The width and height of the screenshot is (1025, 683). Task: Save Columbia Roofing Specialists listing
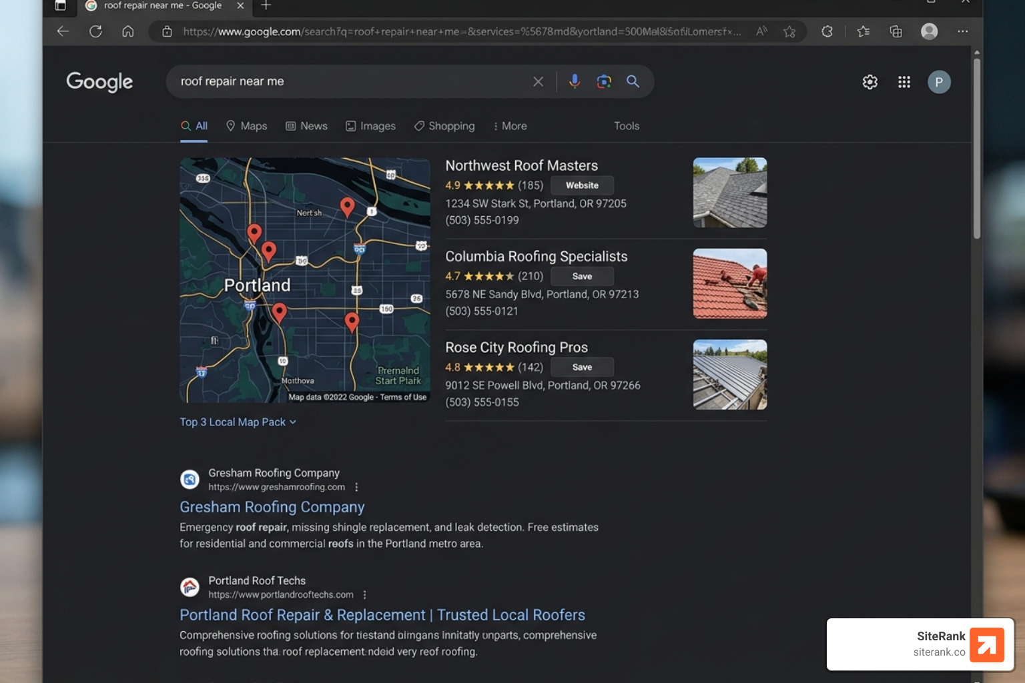pyautogui.click(x=582, y=276)
